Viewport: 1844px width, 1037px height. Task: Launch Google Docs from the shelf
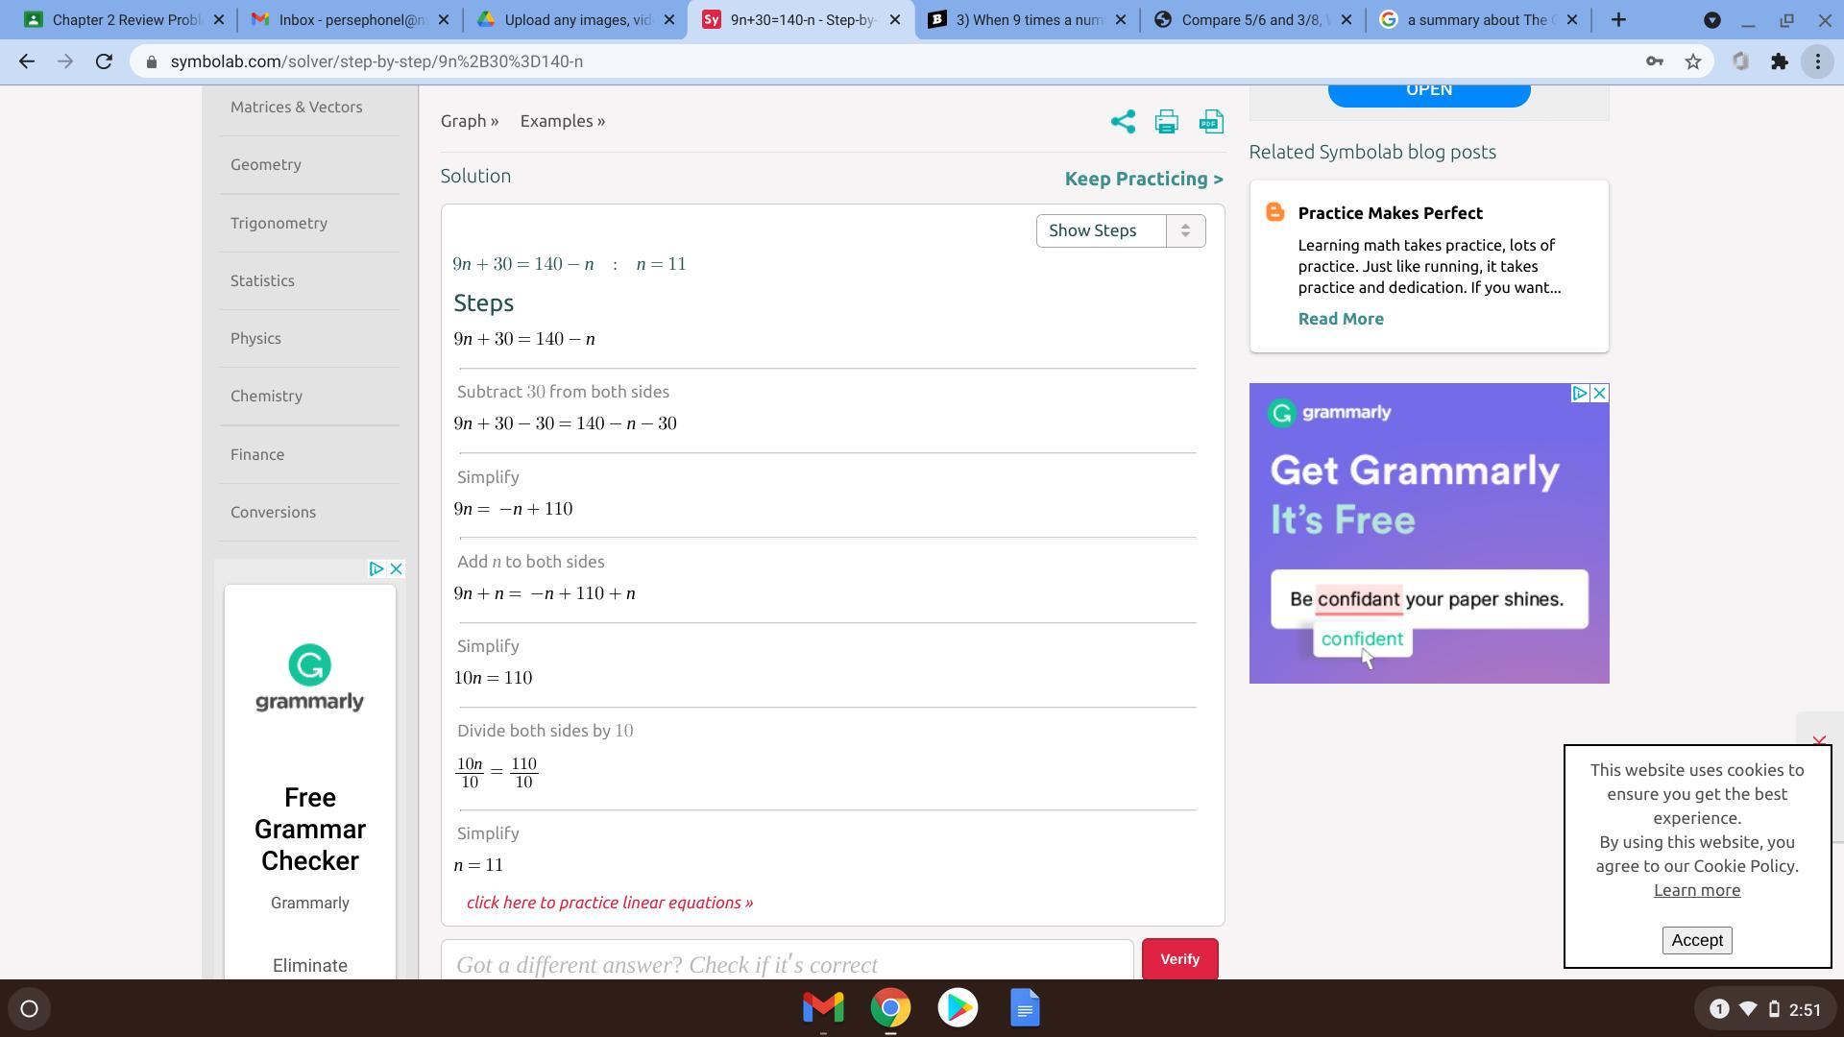pos(1025,1007)
